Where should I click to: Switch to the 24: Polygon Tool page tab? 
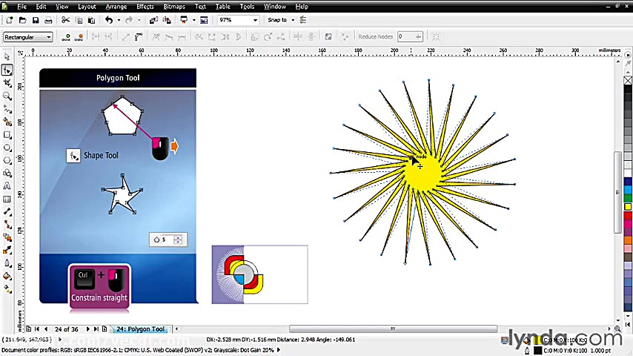pyautogui.click(x=140, y=329)
